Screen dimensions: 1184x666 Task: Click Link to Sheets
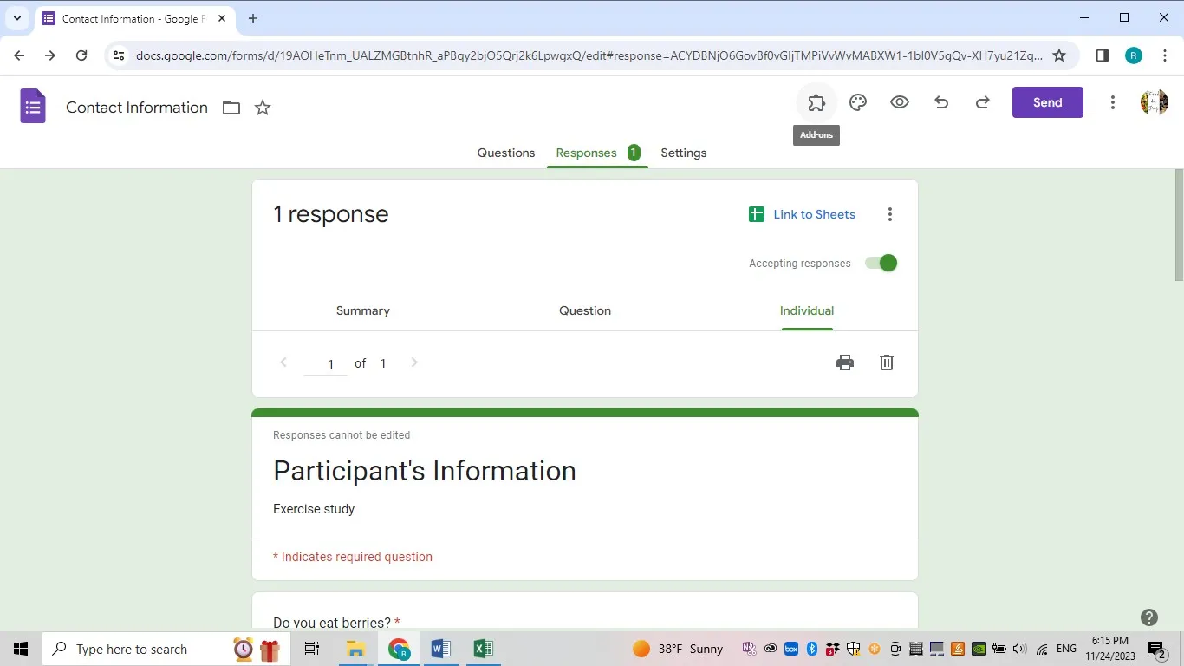point(813,213)
